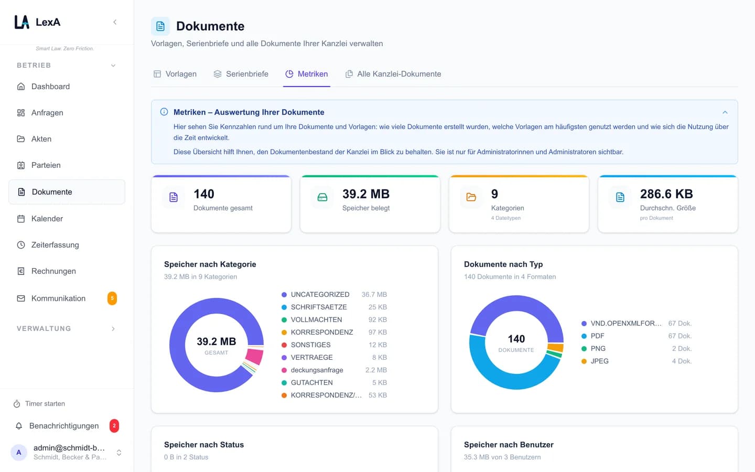The width and height of the screenshot is (755, 472).
Task: Switch to the Serienbriefe tab
Action: (x=241, y=74)
